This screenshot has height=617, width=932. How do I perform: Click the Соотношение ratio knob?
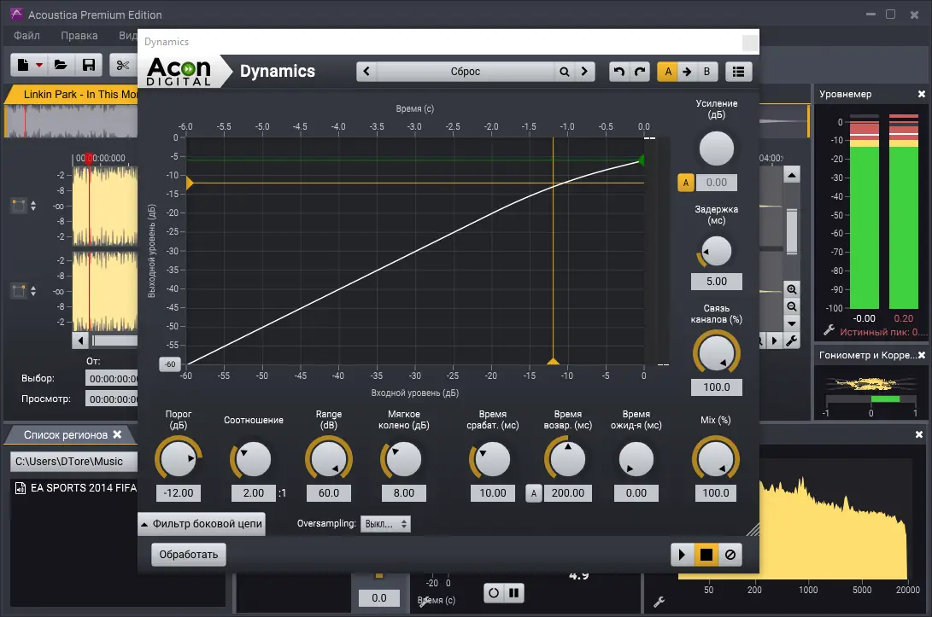coord(253,459)
